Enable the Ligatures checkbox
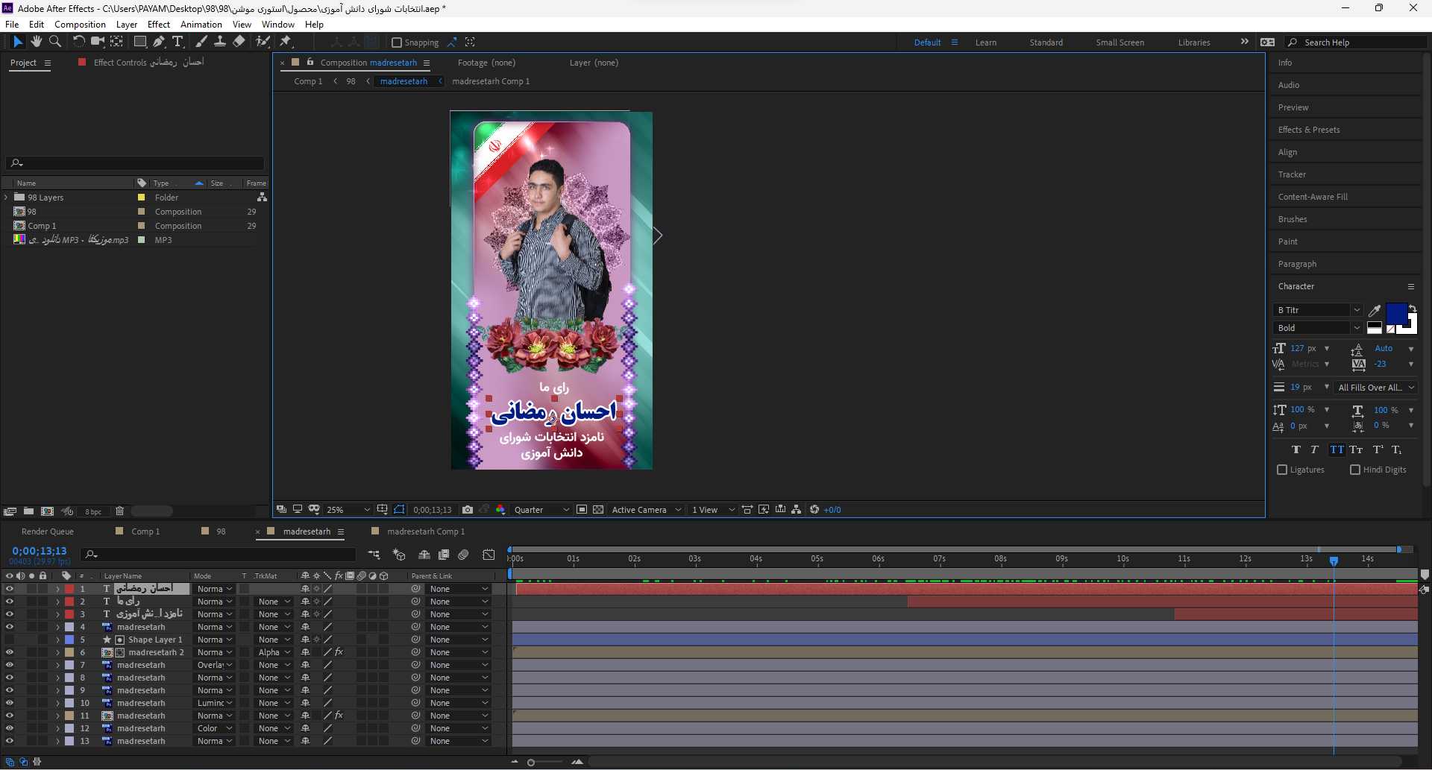The height and width of the screenshot is (770, 1432). 1282,470
